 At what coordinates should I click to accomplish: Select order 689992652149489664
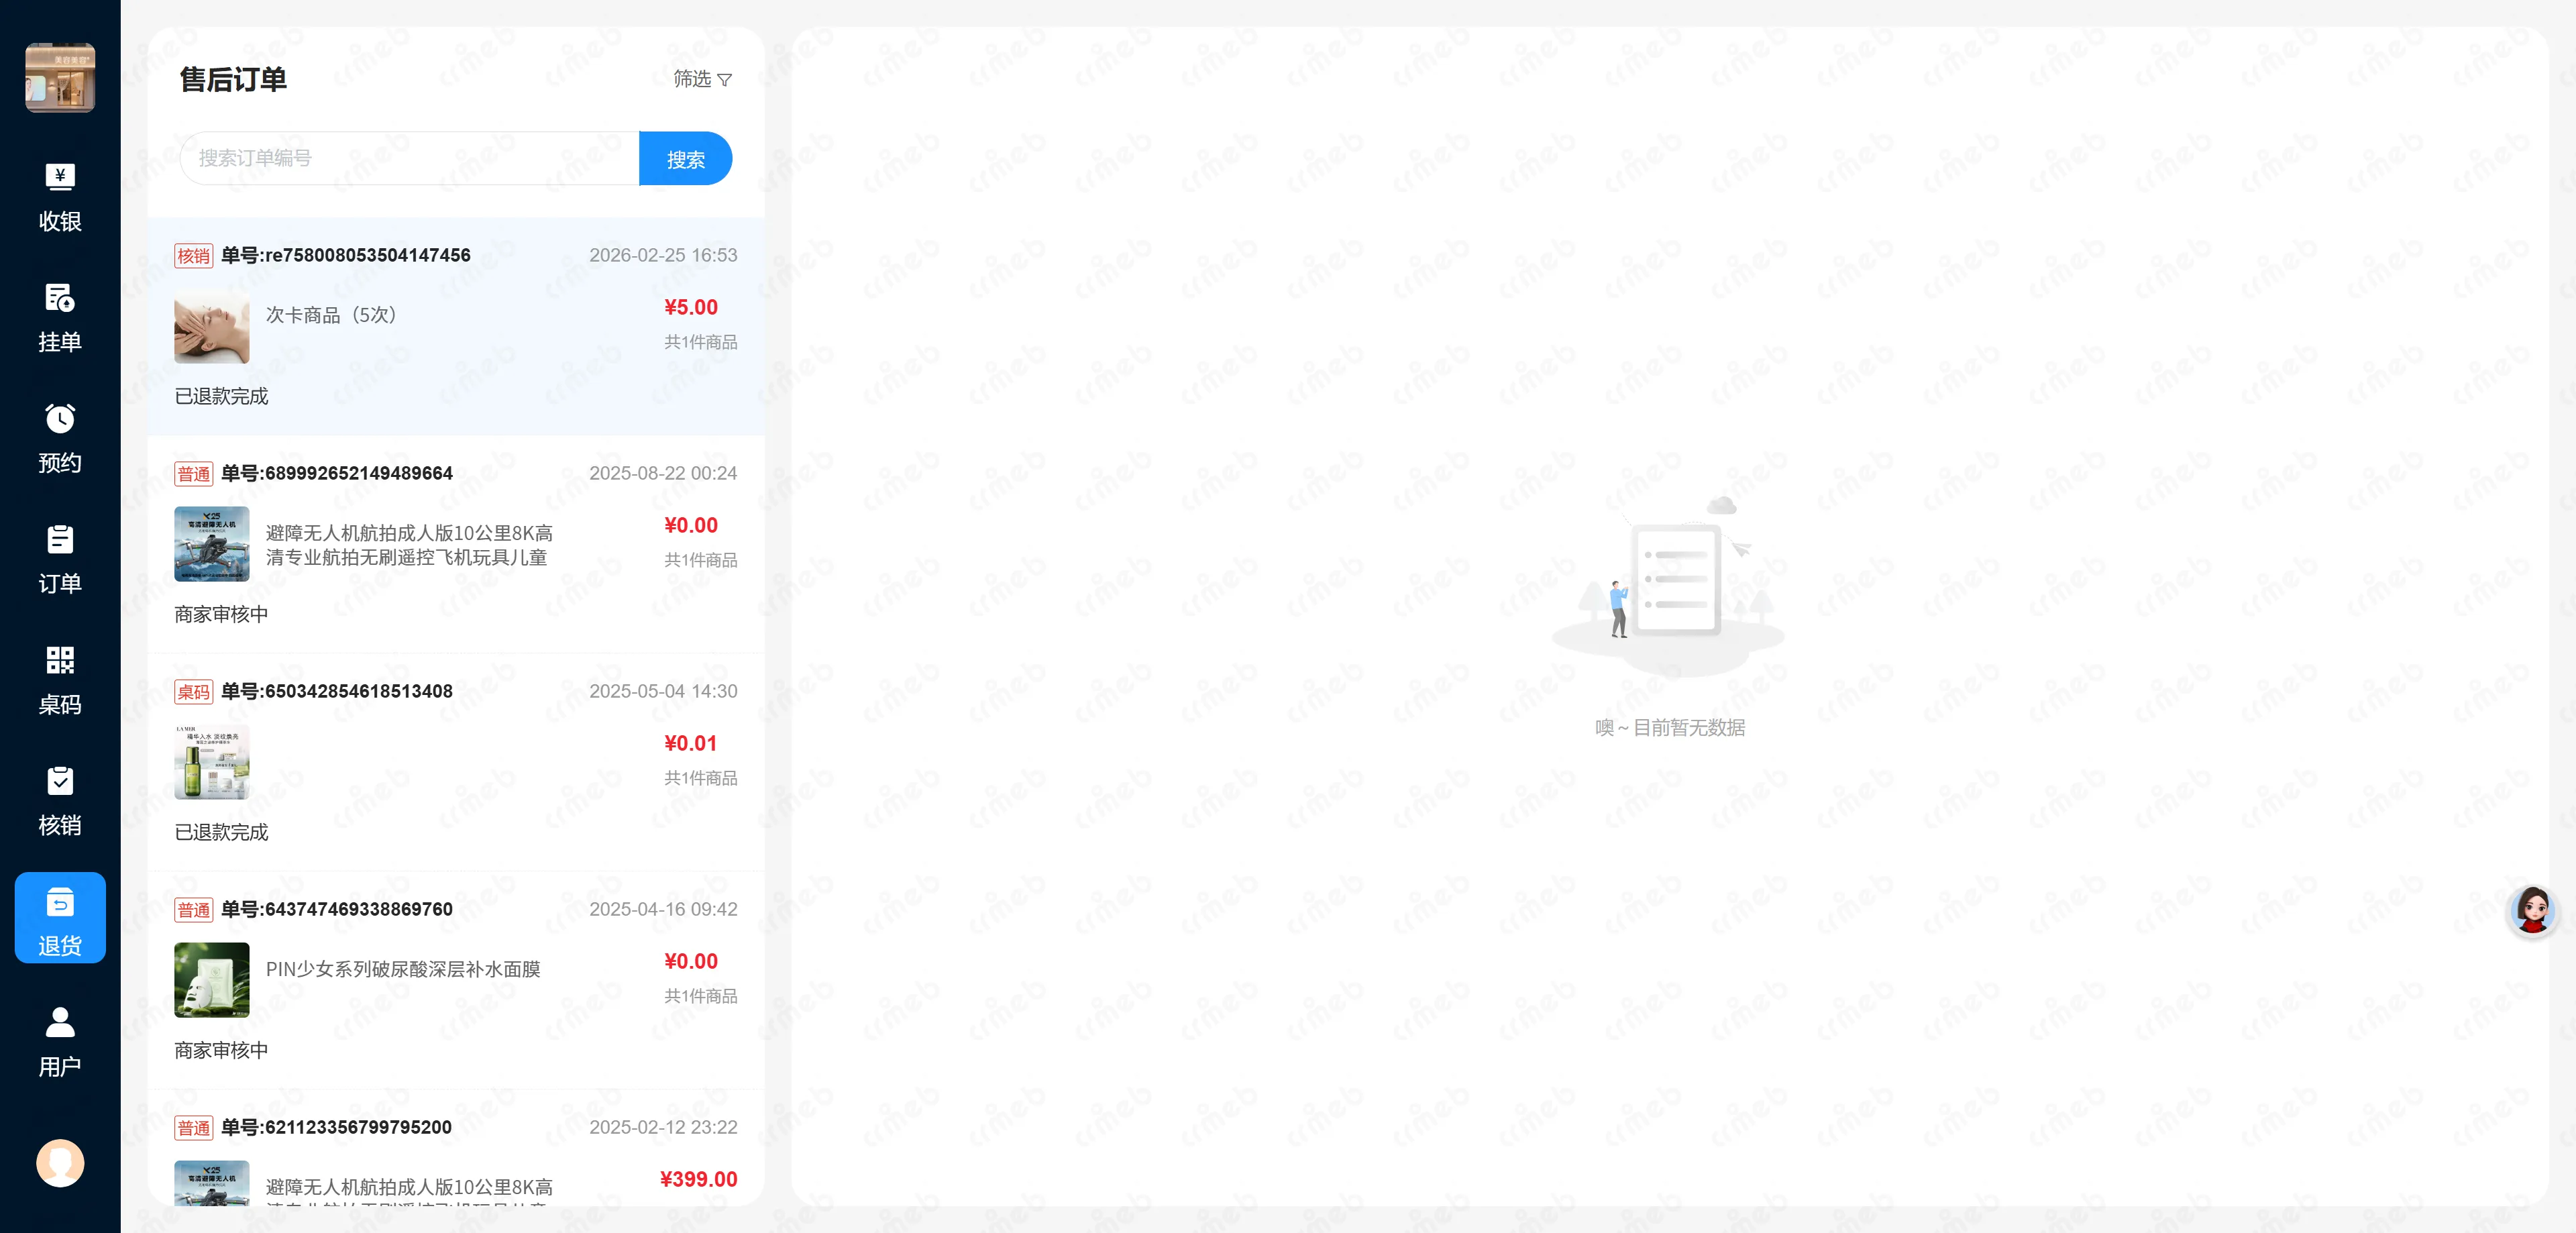point(456,545)
